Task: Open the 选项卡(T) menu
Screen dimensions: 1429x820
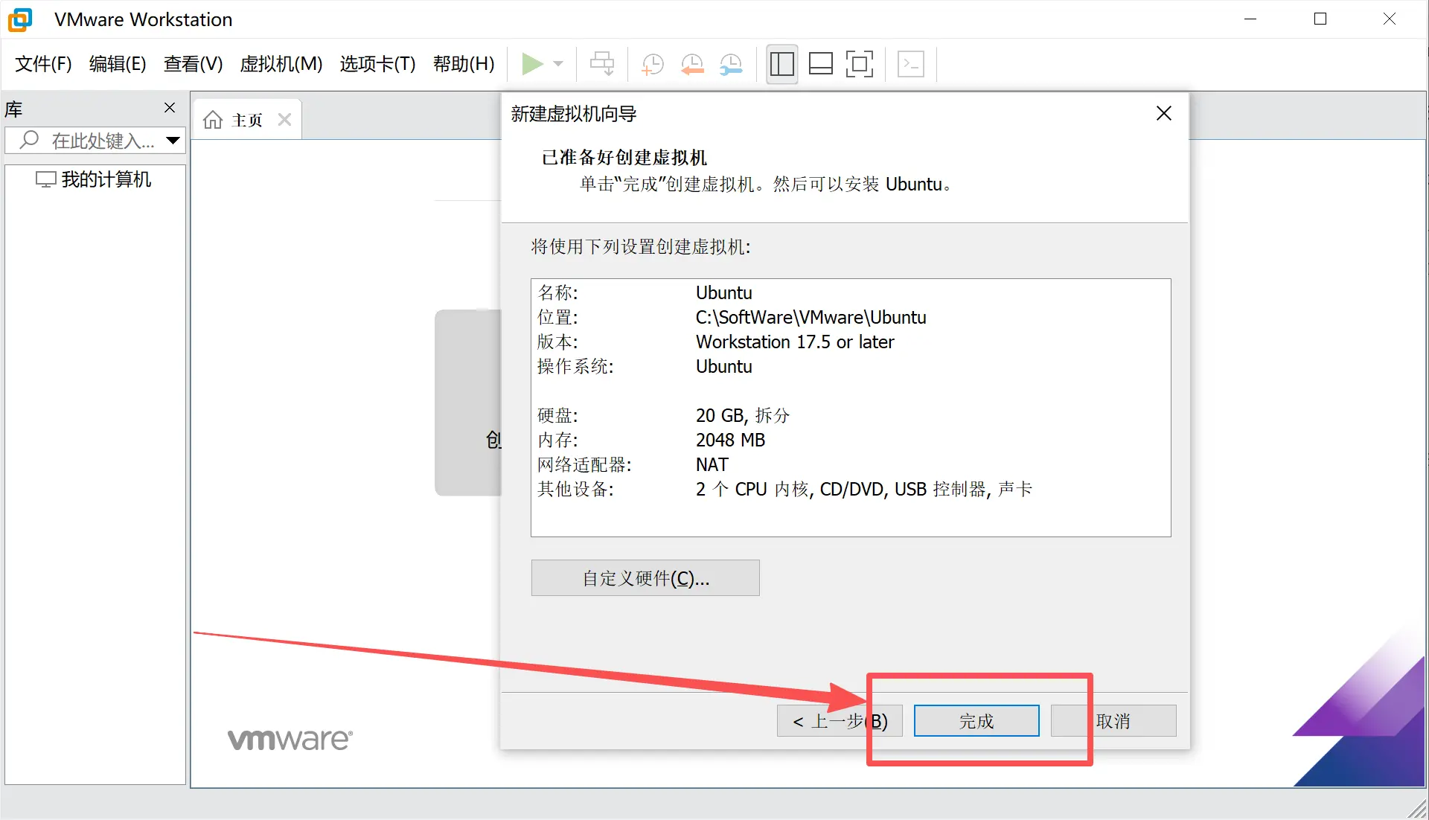Action: (378, 64)
